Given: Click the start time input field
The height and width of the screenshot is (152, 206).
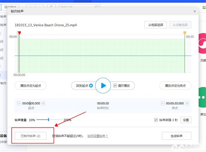Looking at the screenshot, I should coord(31,103).
